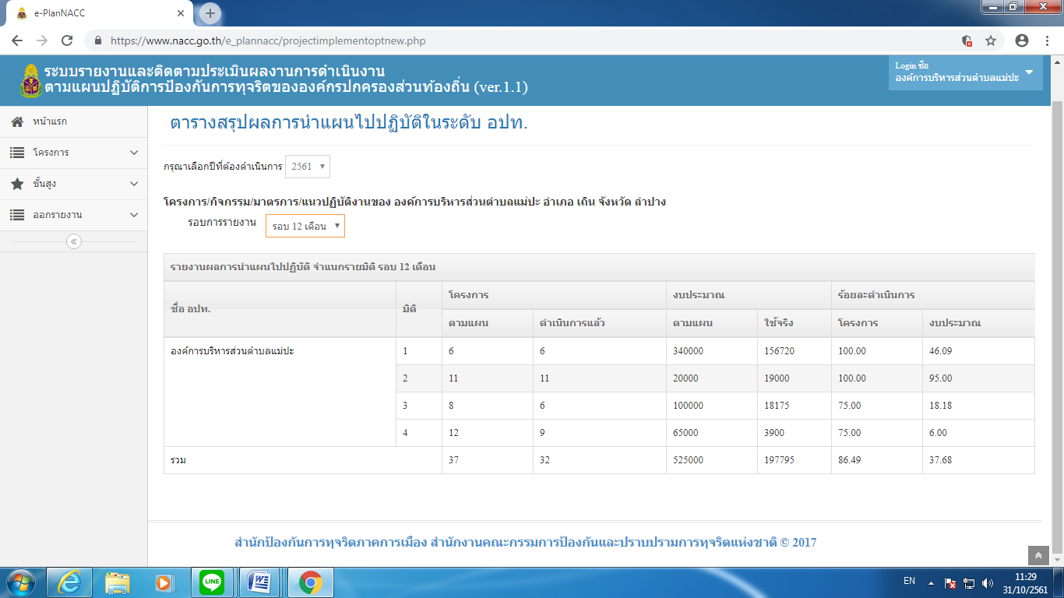Expand the โครงการ sidebar menu
Image resolution: width=1064 pixels, height=598 pixels.
click(x=73, y=153)
